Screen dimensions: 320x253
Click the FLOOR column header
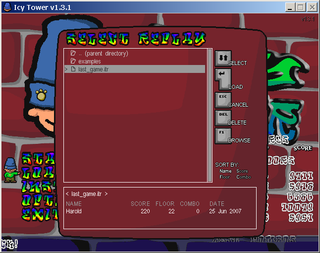click(165, 204)
